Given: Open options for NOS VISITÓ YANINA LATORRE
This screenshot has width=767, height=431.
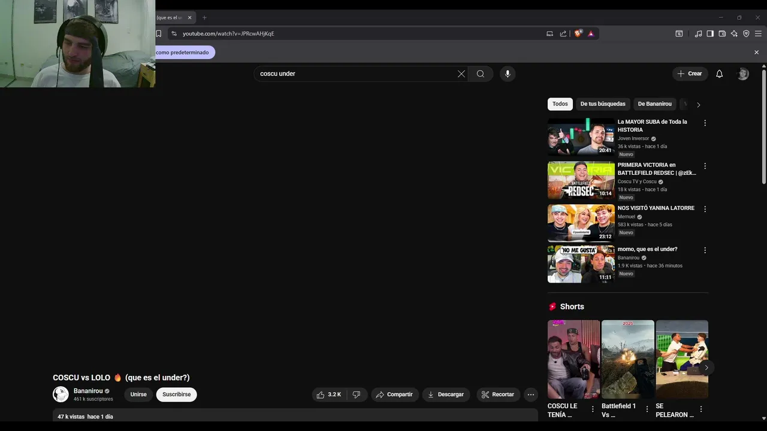Looking at the screenshot, I should [705, 209].
